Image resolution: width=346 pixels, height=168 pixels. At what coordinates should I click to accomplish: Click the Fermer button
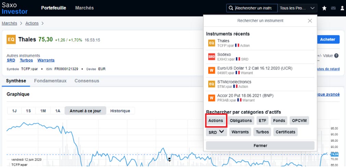[260, 145]
